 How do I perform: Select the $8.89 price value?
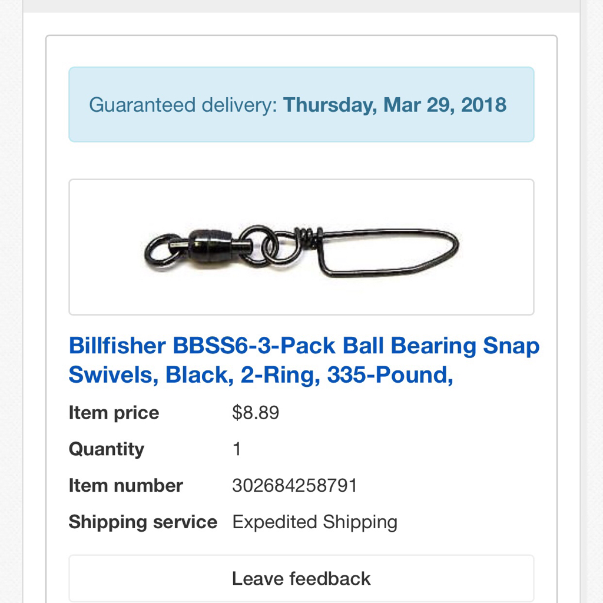coord(256,413)
